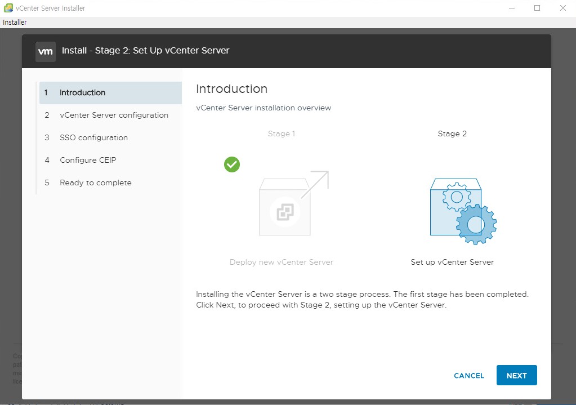Click the Set up vCenter Server caption

click(x=452, y=262)
